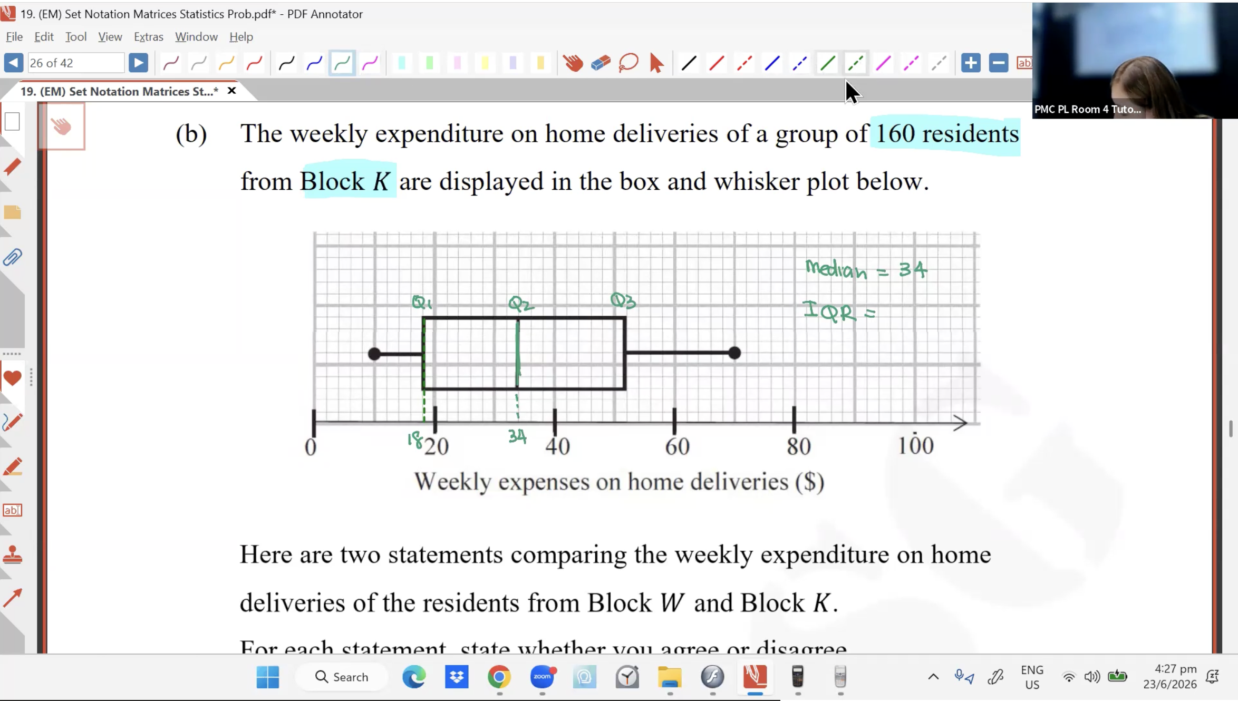
Task: Select the red arrow Select tool
Action: point(656,63)
